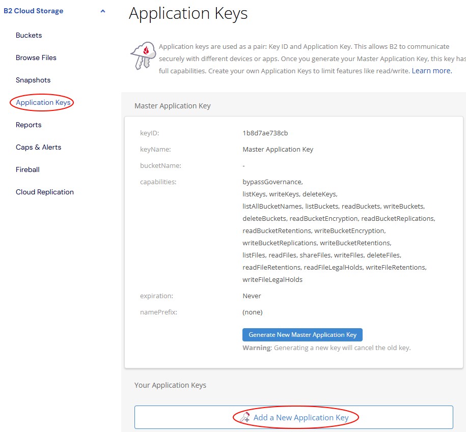Click the namePrefix value '(none)'

point(252,312)
